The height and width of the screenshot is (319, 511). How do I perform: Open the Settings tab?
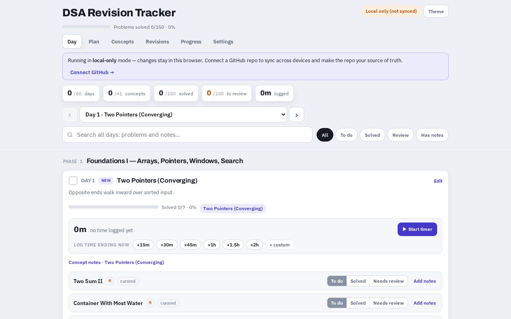223,41
